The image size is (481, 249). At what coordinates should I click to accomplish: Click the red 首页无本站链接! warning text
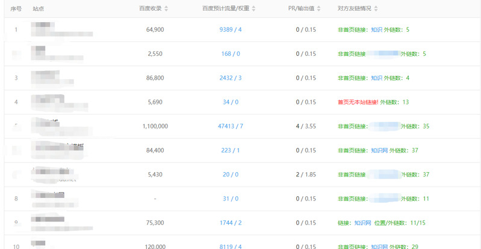[x=358, y=102]
